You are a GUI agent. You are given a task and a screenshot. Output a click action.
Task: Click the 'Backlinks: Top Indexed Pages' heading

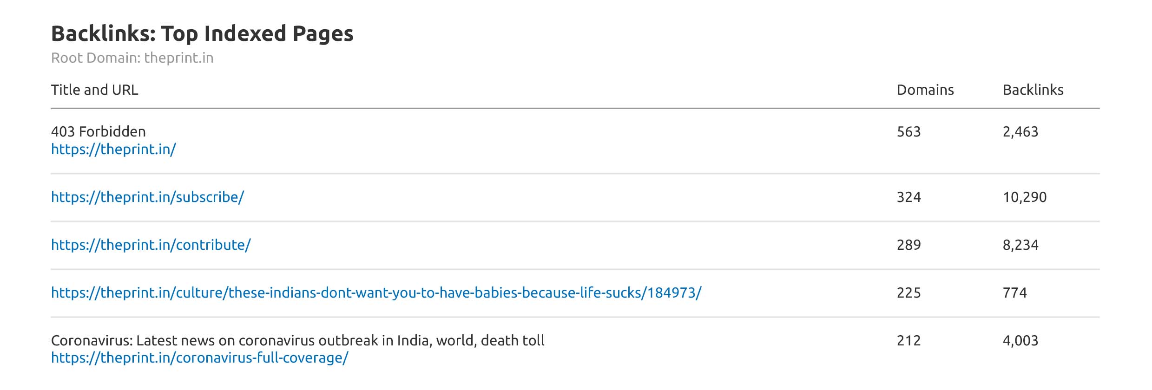pyautogui.click(x=202, y=34)
